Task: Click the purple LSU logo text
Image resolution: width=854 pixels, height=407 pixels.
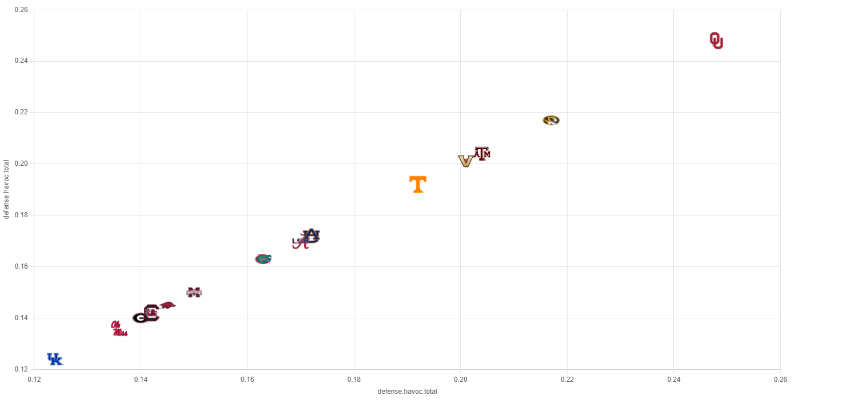Action: (298, 241)
